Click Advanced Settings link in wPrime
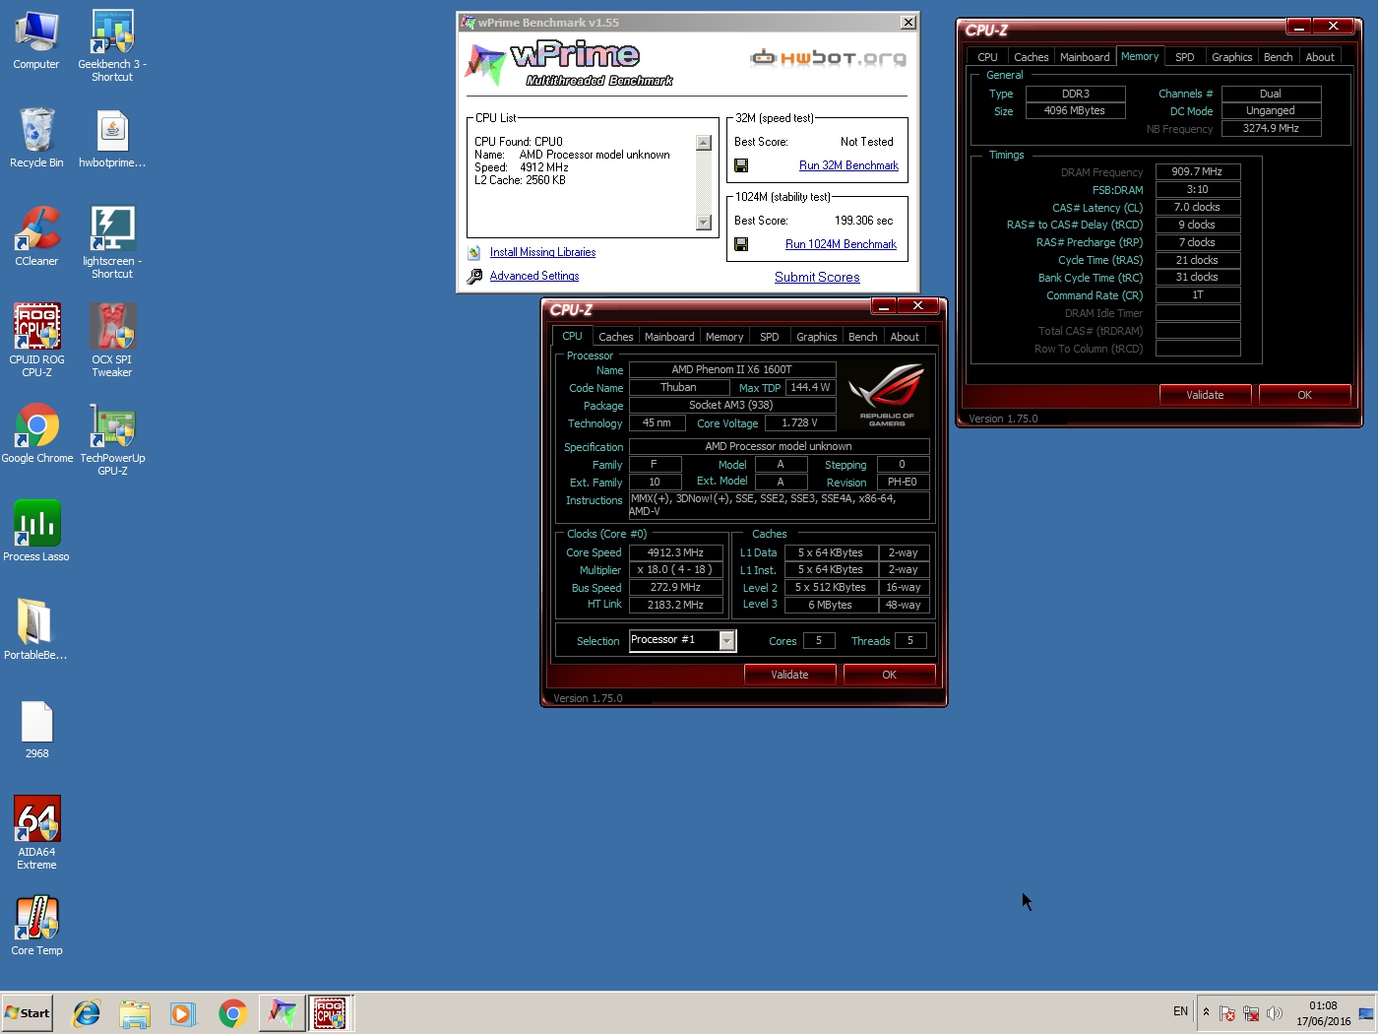1378x1034 pixels. 534,277
